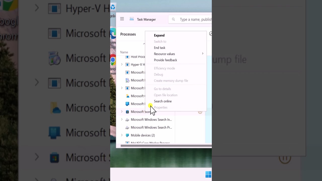Click the Microsoft Store process icon
The width and height of the screenshot is (322, 181).
click(127, 112)
